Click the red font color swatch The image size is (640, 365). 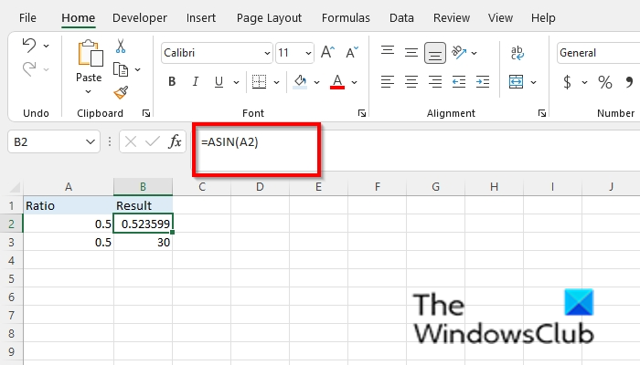[336, 83]
